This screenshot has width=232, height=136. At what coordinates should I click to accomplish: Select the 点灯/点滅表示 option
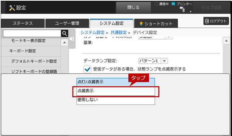116,82
